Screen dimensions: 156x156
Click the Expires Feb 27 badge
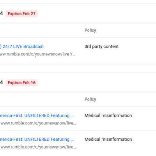21,14
